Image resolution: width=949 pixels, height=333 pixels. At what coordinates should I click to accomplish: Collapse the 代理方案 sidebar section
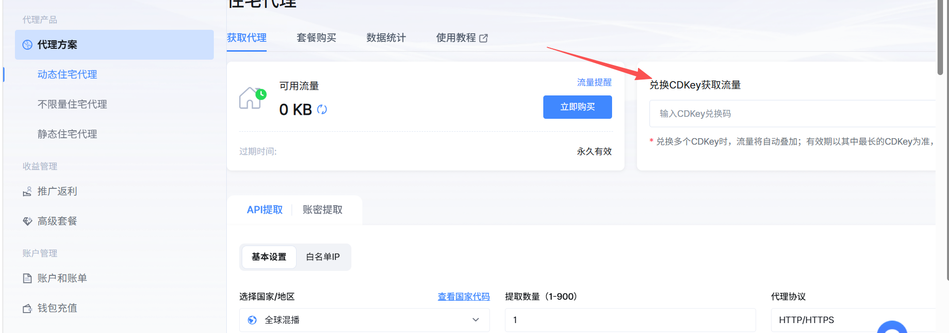114,45
